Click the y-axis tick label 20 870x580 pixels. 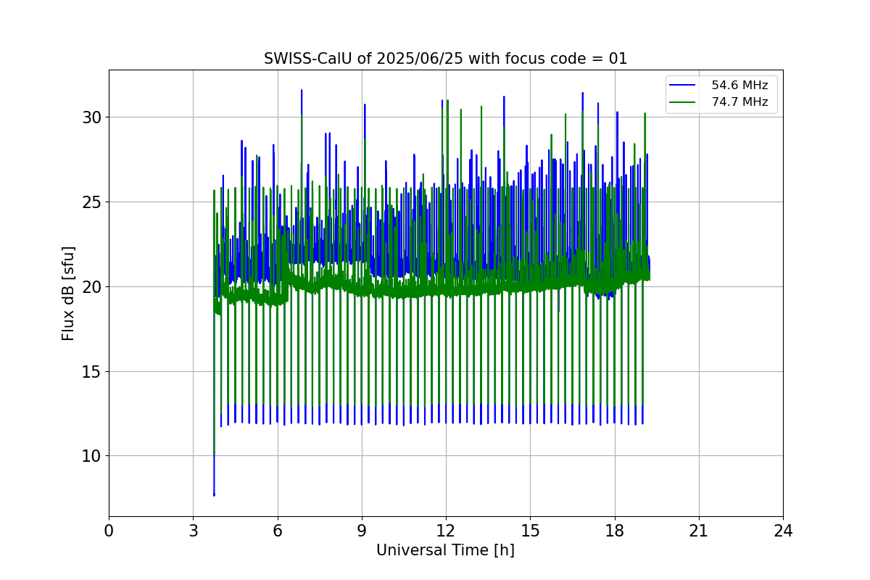coord(91,286)
